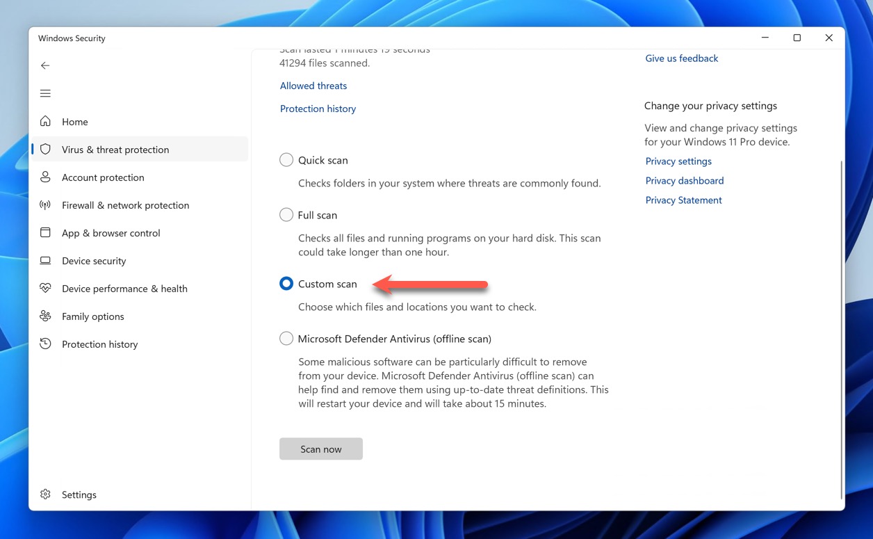Image resolution: width=873 pixels, height=539 pixels.
Task: Click the back arrow icon
Action: pos(45,65)
